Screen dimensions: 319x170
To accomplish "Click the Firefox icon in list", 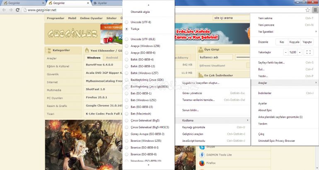I will pyautogui.click(x=202, y=163).
